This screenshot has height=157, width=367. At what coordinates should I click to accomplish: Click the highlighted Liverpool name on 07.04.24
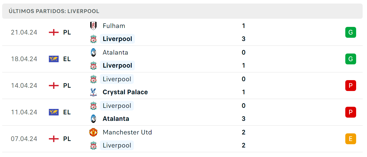pos(117,145)
